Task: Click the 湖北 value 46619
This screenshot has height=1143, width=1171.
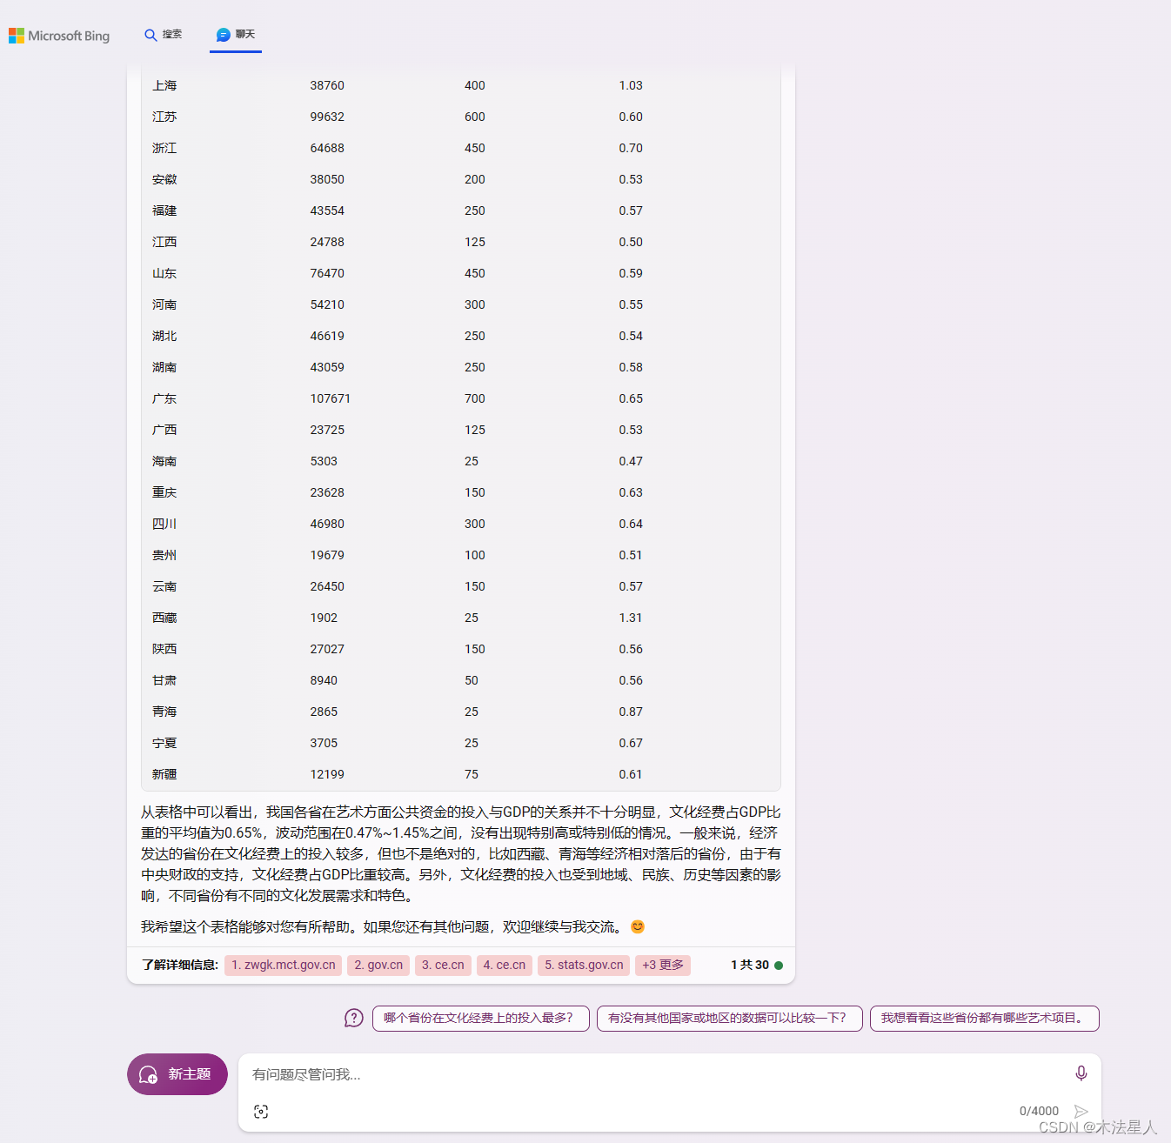Action: pos(327,336)
